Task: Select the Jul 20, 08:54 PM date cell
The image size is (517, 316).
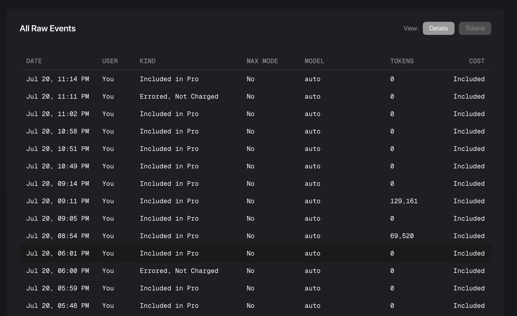Action: 58,236
